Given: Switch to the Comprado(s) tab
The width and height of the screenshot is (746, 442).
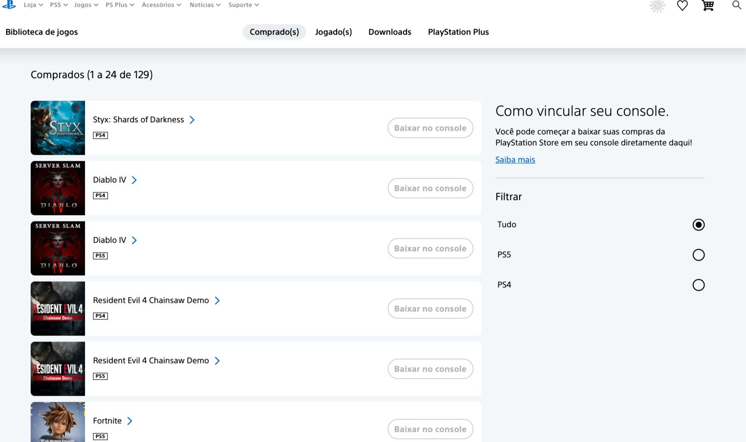Looking at the screenshot, I should coord(275,32).
